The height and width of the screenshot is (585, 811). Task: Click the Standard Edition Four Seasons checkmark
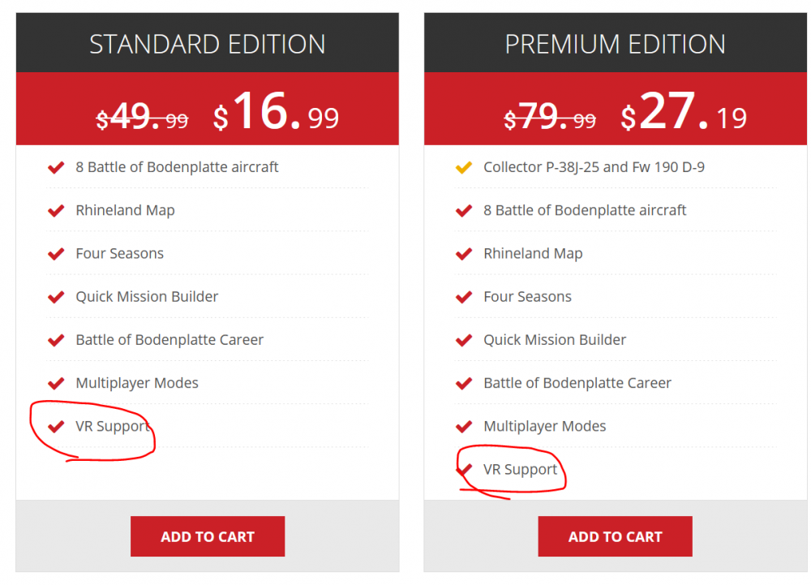[56, 254]
